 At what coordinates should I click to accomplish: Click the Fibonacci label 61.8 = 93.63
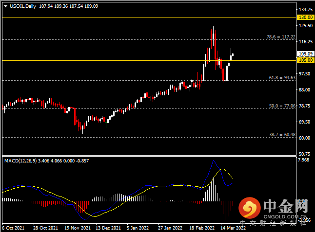pos(282,78)
